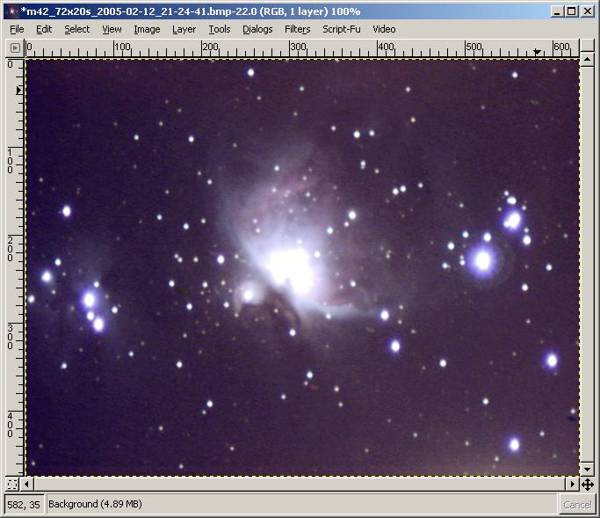Toggle Quick Mask button at bottom-left corner
600x518 pixels.
click(x=12, y=485)
